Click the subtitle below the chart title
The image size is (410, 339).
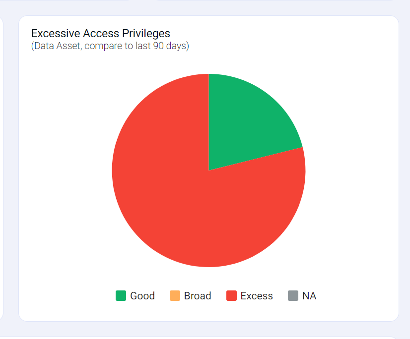[x=110, y=46]
